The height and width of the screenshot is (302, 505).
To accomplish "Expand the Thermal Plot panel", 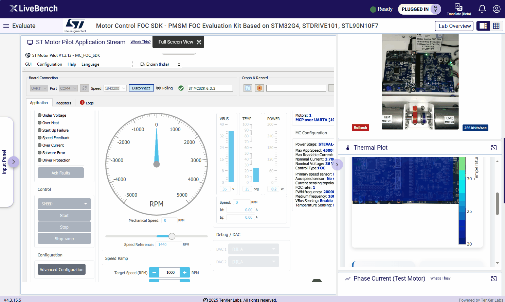I will [494, 148].
